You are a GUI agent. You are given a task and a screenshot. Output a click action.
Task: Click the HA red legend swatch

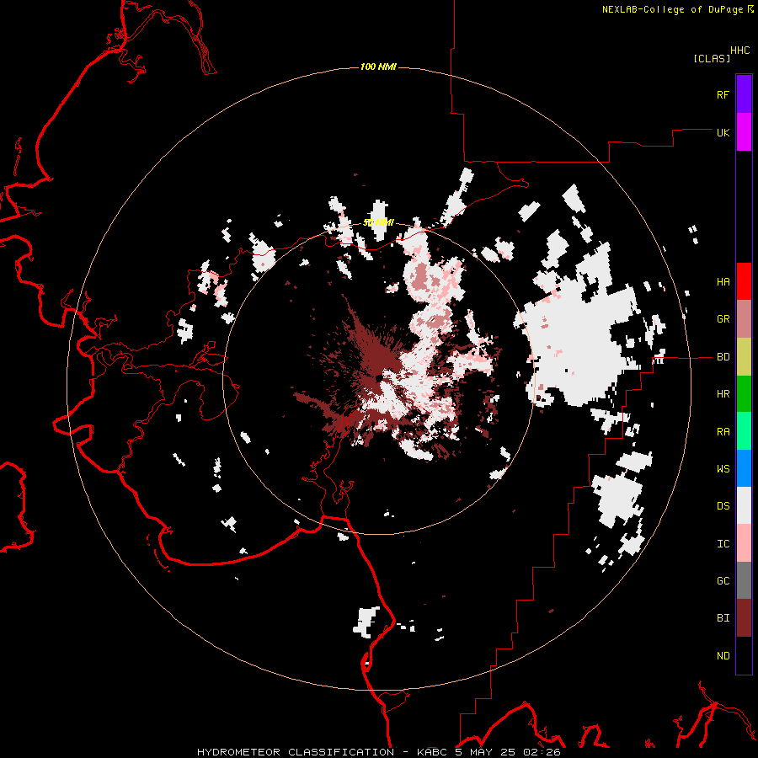[x=744, y=281]
